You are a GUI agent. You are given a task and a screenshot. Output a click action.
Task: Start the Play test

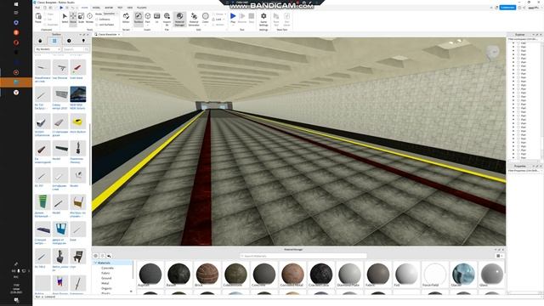[233, 16]
